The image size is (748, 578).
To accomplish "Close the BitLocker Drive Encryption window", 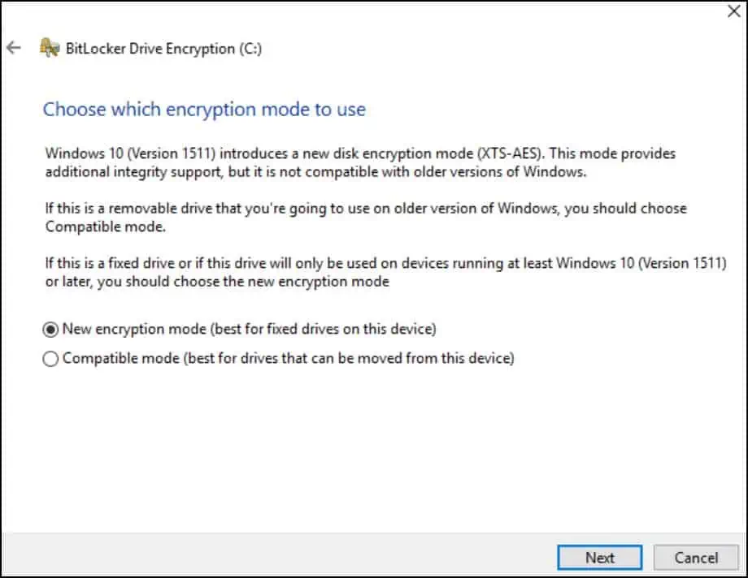I will (731, 11).
